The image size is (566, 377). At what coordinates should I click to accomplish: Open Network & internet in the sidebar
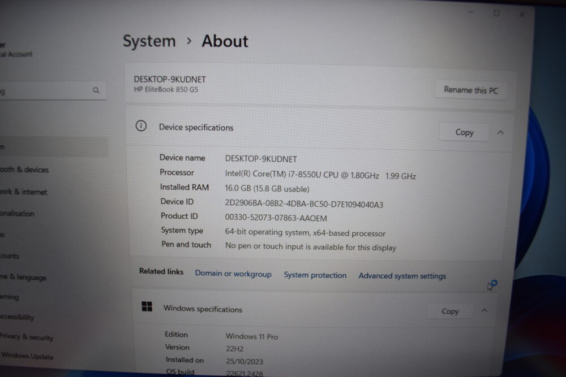point(23,192)
